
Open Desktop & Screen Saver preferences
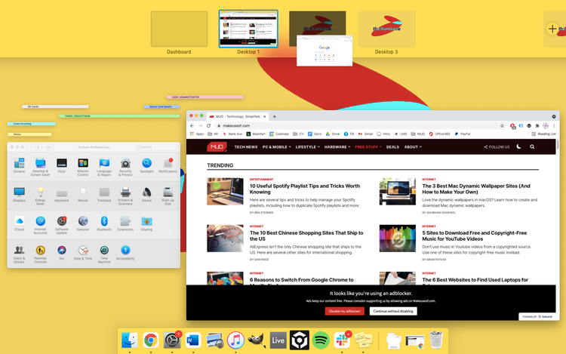coord(41,167)
